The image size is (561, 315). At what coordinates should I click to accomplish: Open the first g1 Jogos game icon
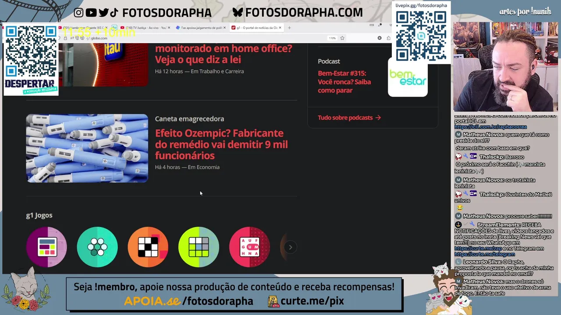[46, 247]
